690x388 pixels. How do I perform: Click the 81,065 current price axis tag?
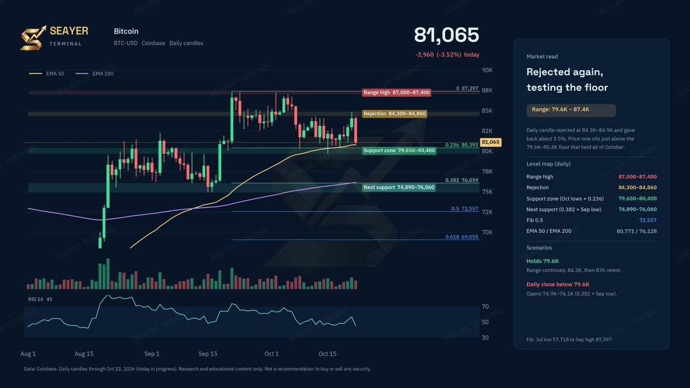[x=491, y=142]
